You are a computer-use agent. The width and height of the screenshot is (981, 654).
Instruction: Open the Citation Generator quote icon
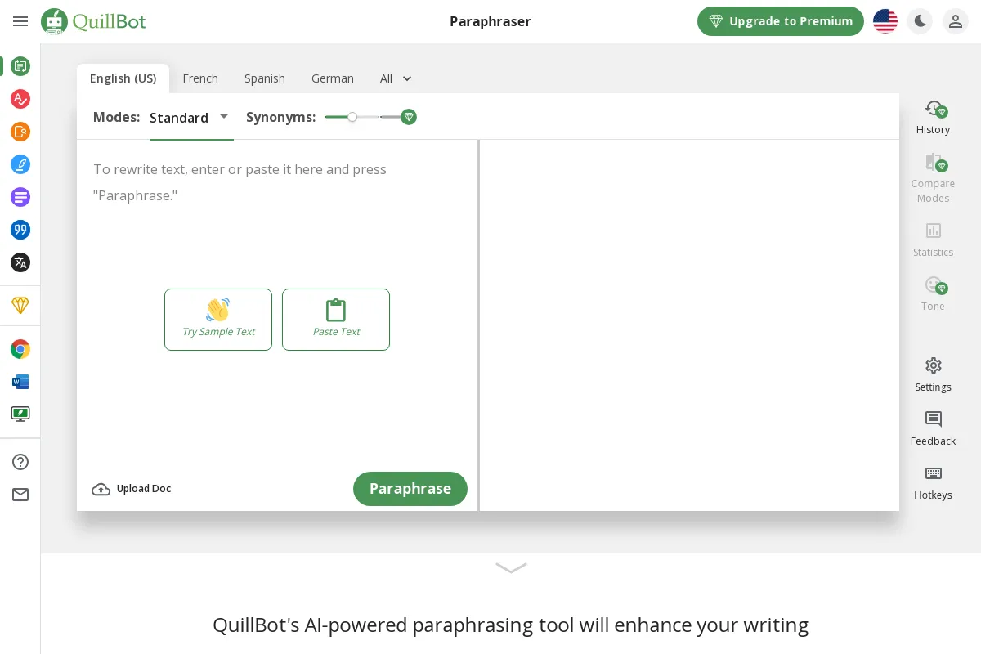pos(20,230)
